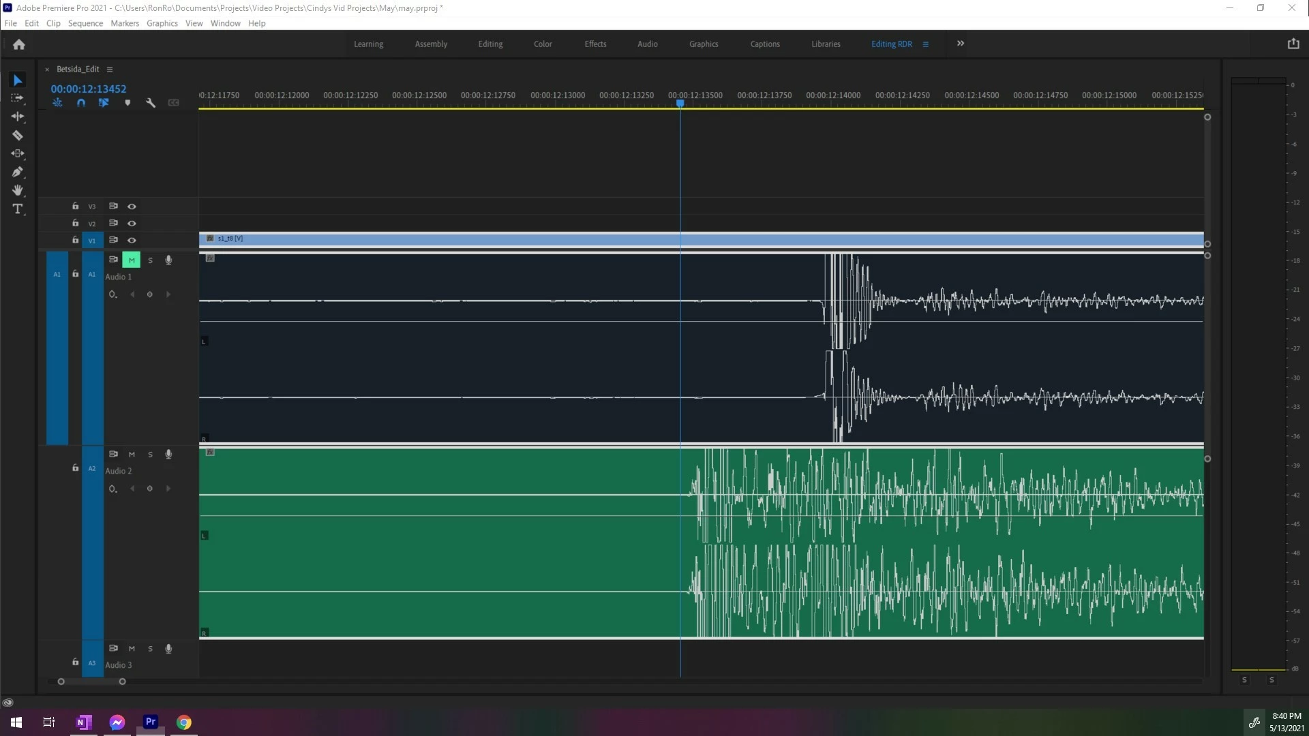Expand the workspaces overflow chevron
The height and width of the screenshot is (736, 1309).
[961, 44]
